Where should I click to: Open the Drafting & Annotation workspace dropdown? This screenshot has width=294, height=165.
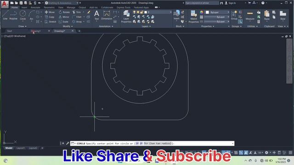coord(62,3)
